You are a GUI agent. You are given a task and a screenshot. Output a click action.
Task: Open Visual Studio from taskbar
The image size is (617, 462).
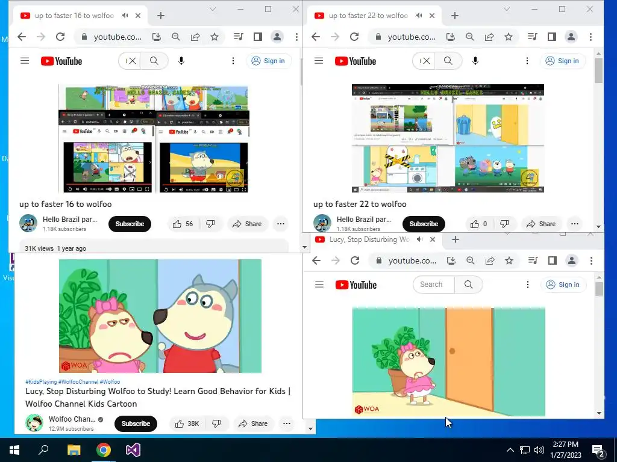[x=133, y=450]
